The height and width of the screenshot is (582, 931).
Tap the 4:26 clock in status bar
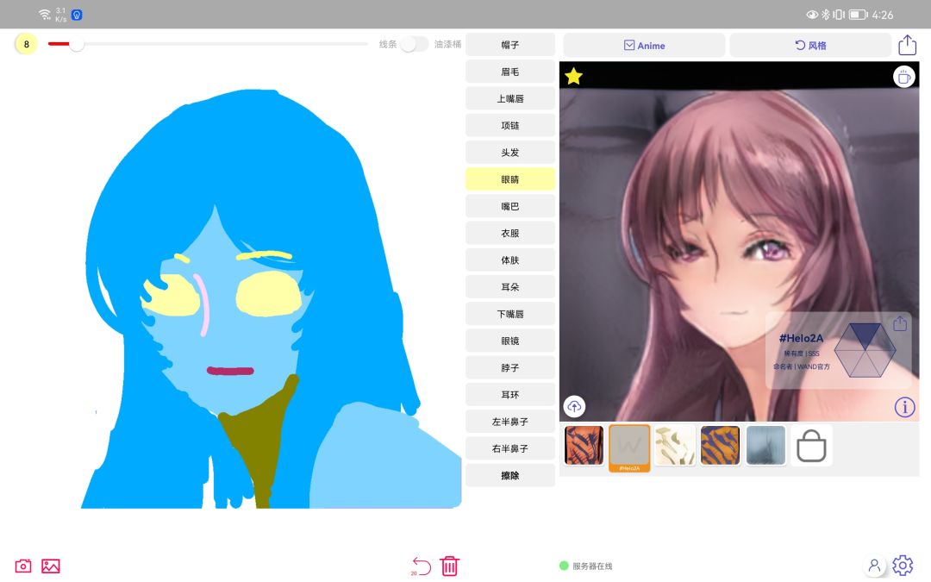(x=883, y=15)
